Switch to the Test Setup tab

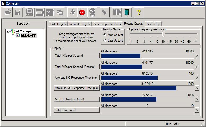pyautogui.click(x=153, y=24)
